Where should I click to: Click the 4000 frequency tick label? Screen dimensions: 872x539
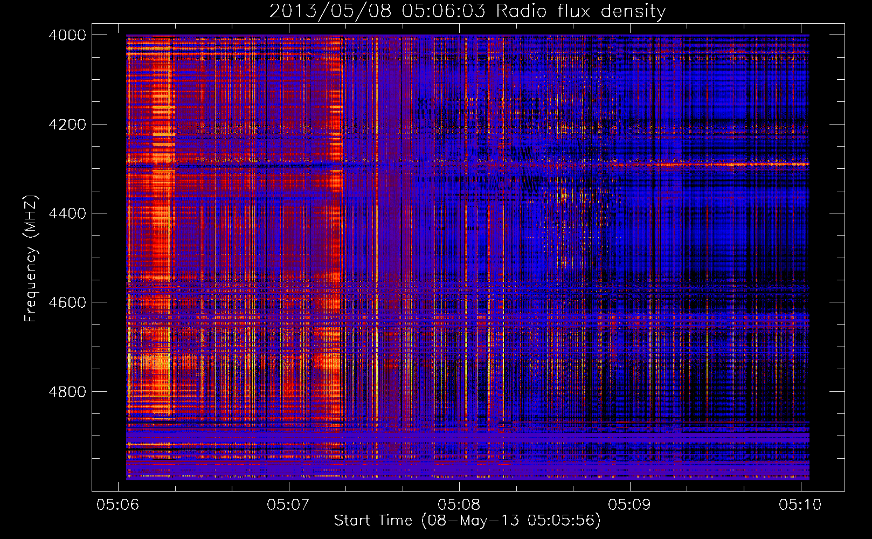67,35
